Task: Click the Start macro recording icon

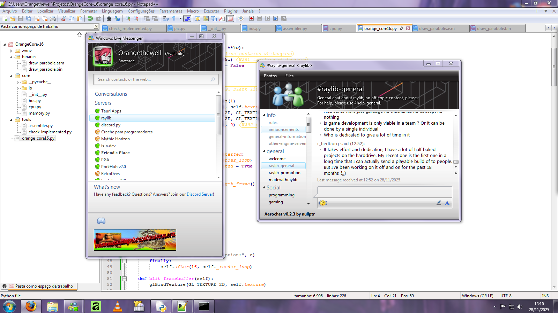Action: (252, 18)
